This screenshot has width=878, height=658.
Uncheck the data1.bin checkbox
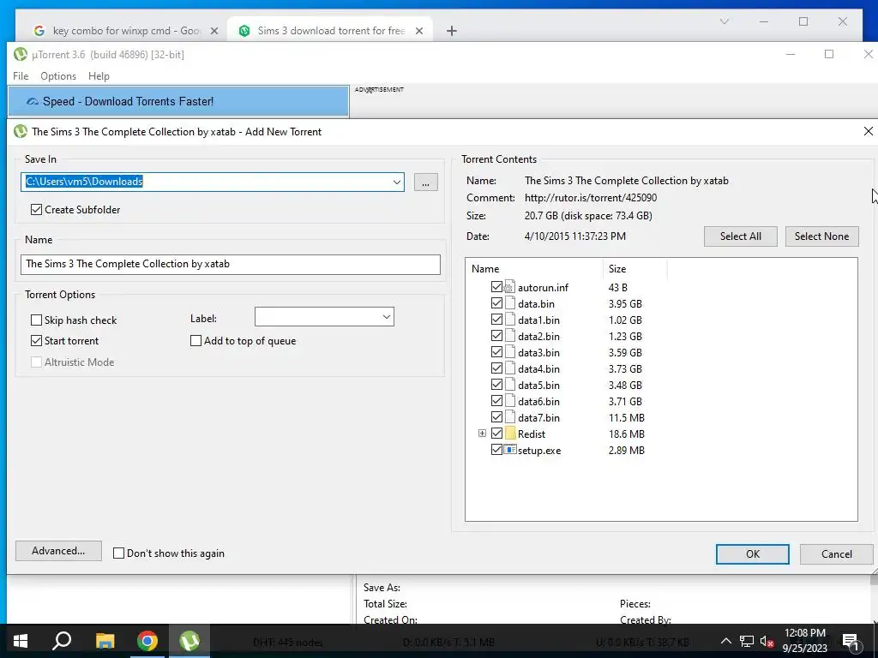[496, 320]
